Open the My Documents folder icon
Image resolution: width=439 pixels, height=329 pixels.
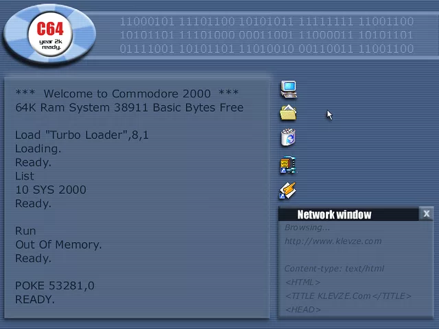289,113
